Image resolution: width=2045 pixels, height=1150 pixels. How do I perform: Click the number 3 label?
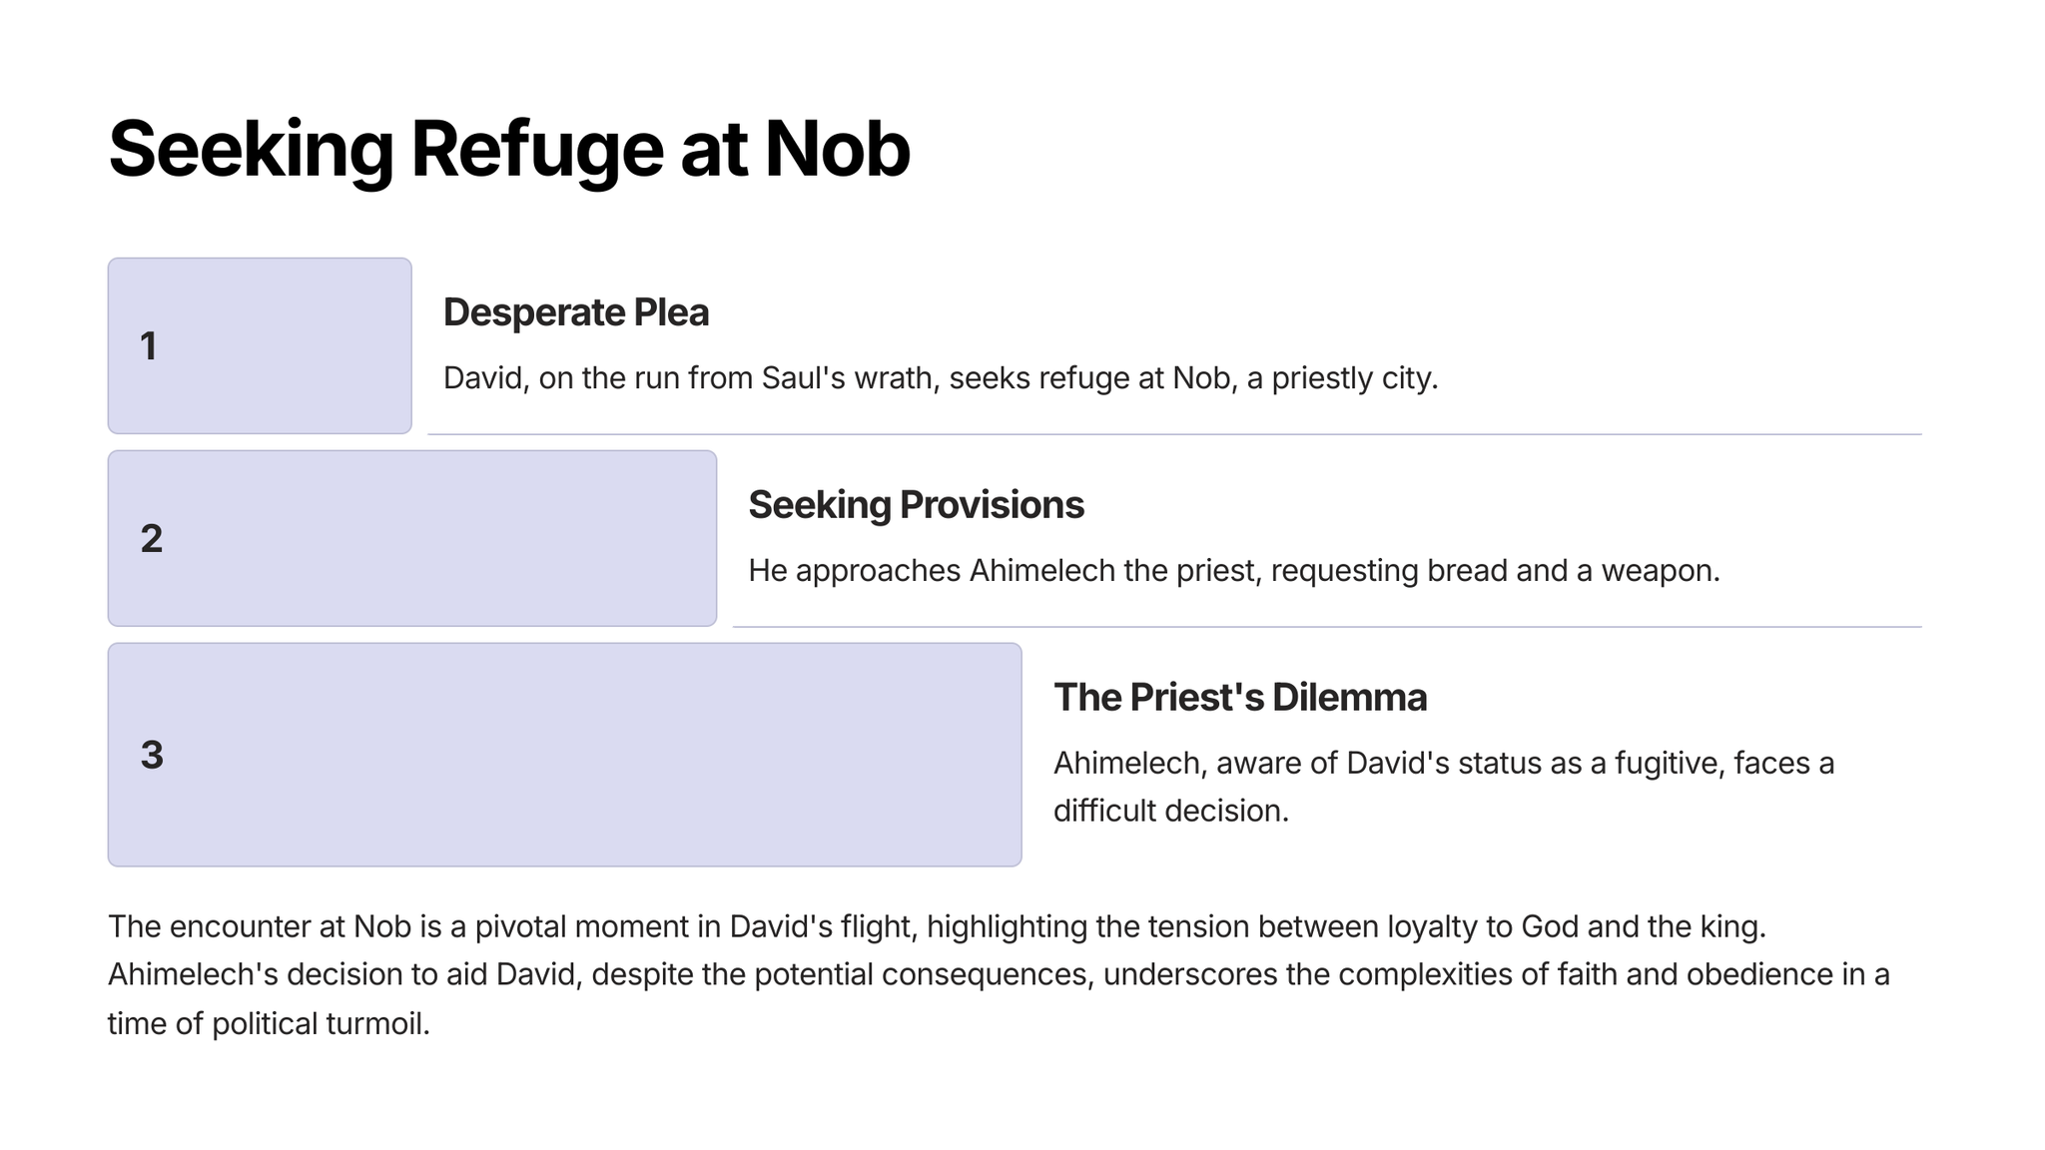[x=152, y=756]
